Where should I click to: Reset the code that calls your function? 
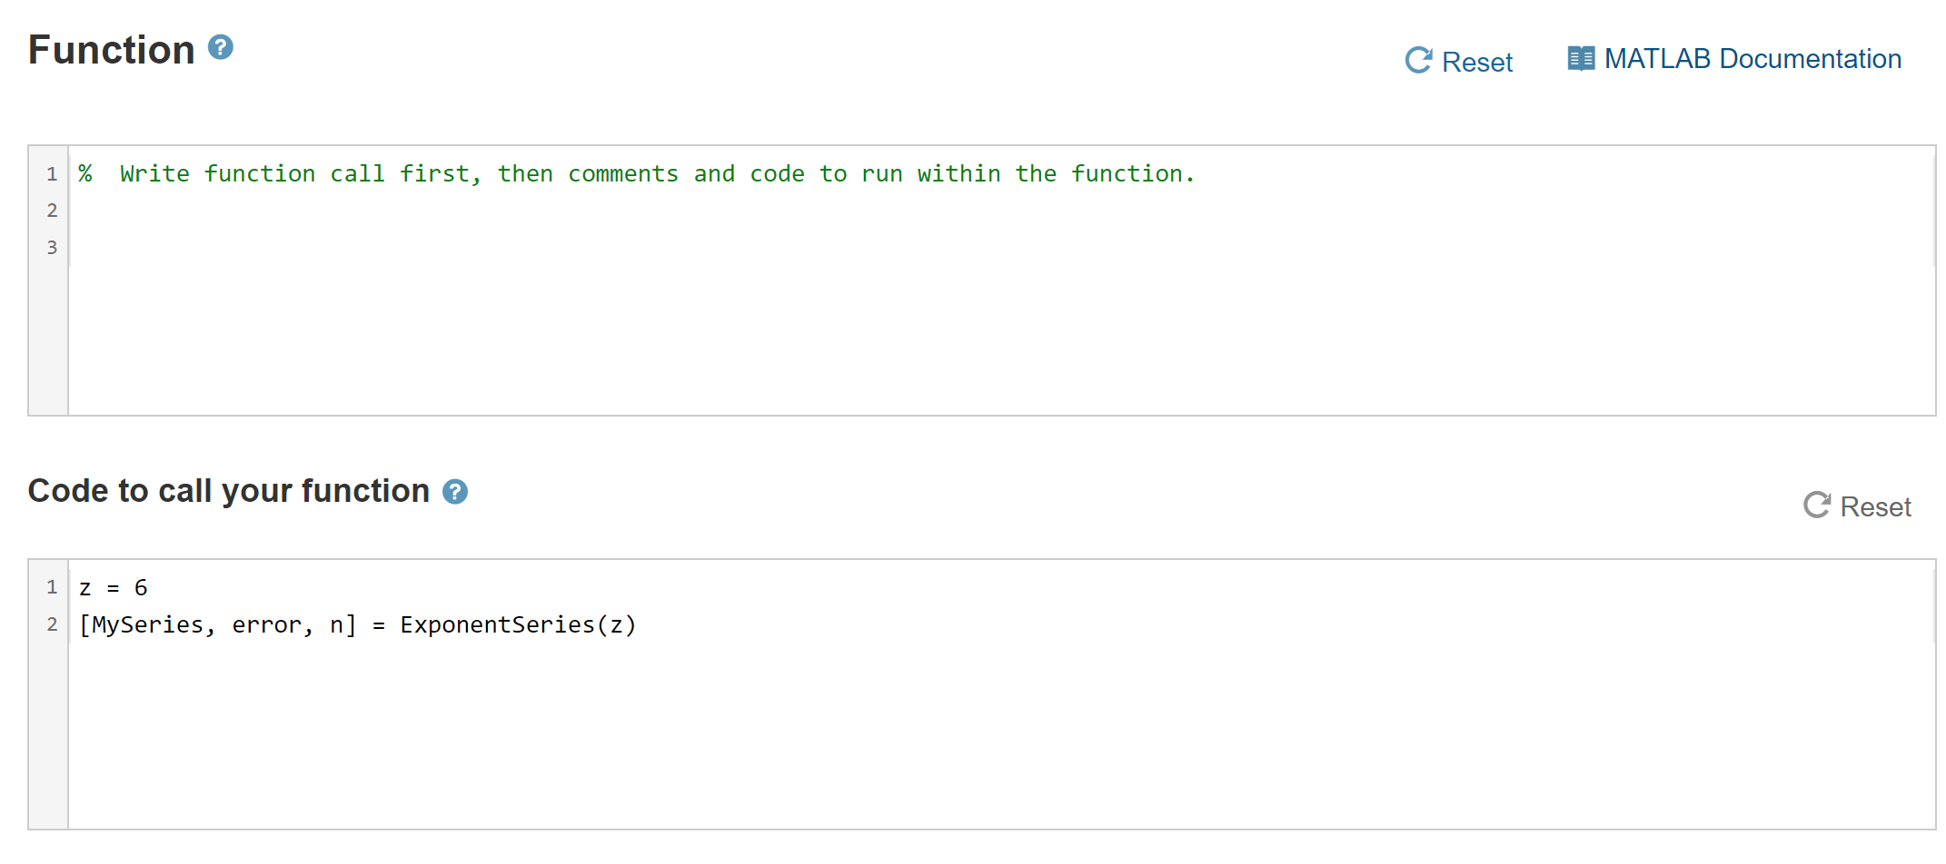pos(1858,506)
